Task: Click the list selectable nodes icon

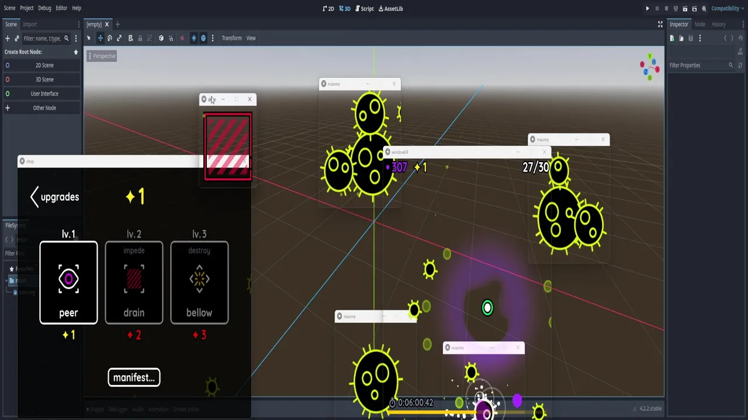Action: [130, 38]
